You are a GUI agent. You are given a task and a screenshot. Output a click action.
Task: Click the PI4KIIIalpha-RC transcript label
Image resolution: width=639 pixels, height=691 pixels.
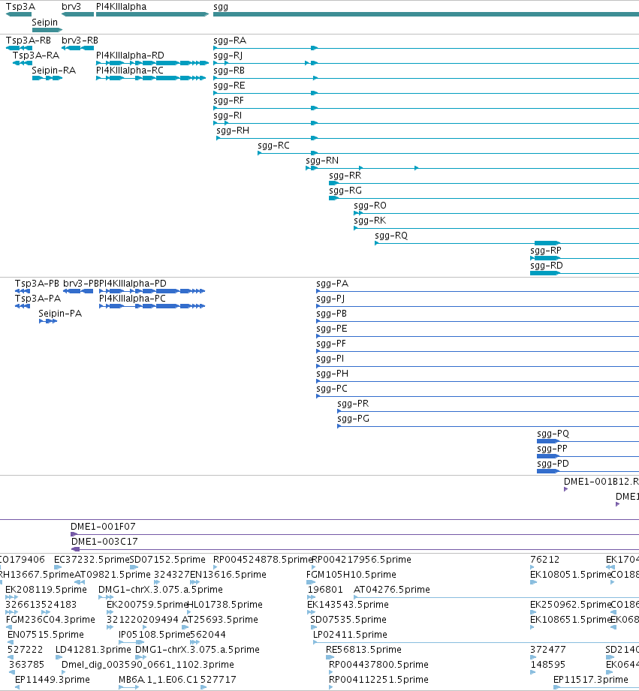[x=130, y=70]
